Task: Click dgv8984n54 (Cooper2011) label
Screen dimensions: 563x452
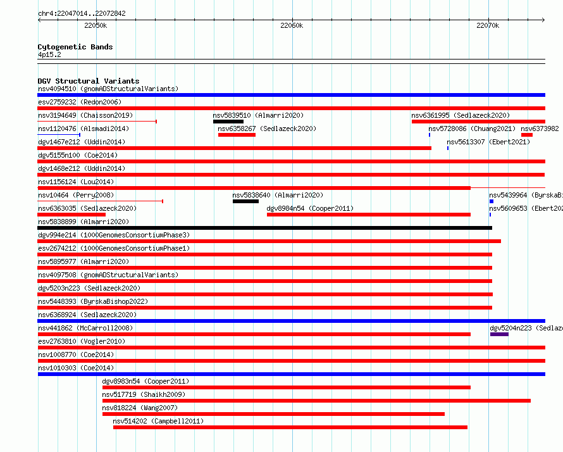Action: tap(310, 208)
